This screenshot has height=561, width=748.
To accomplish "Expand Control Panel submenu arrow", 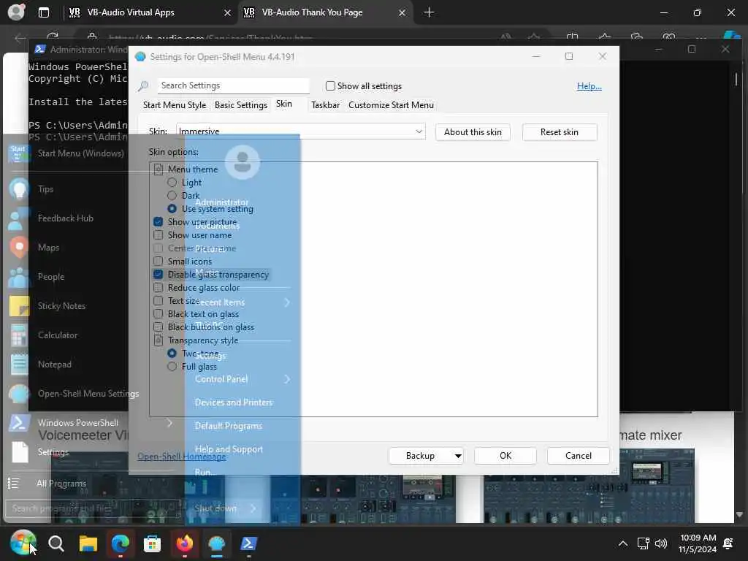I will (x=286, y=379).
